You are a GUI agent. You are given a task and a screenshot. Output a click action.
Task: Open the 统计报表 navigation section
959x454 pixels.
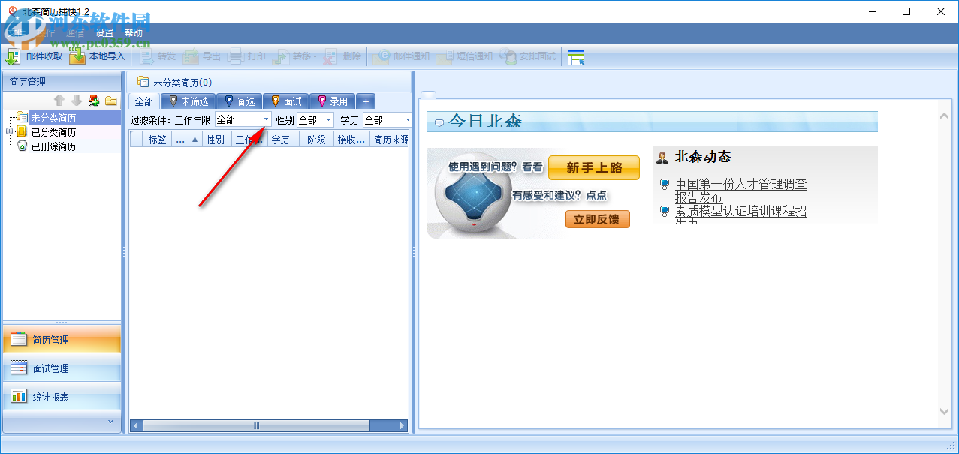coord(62,397)
